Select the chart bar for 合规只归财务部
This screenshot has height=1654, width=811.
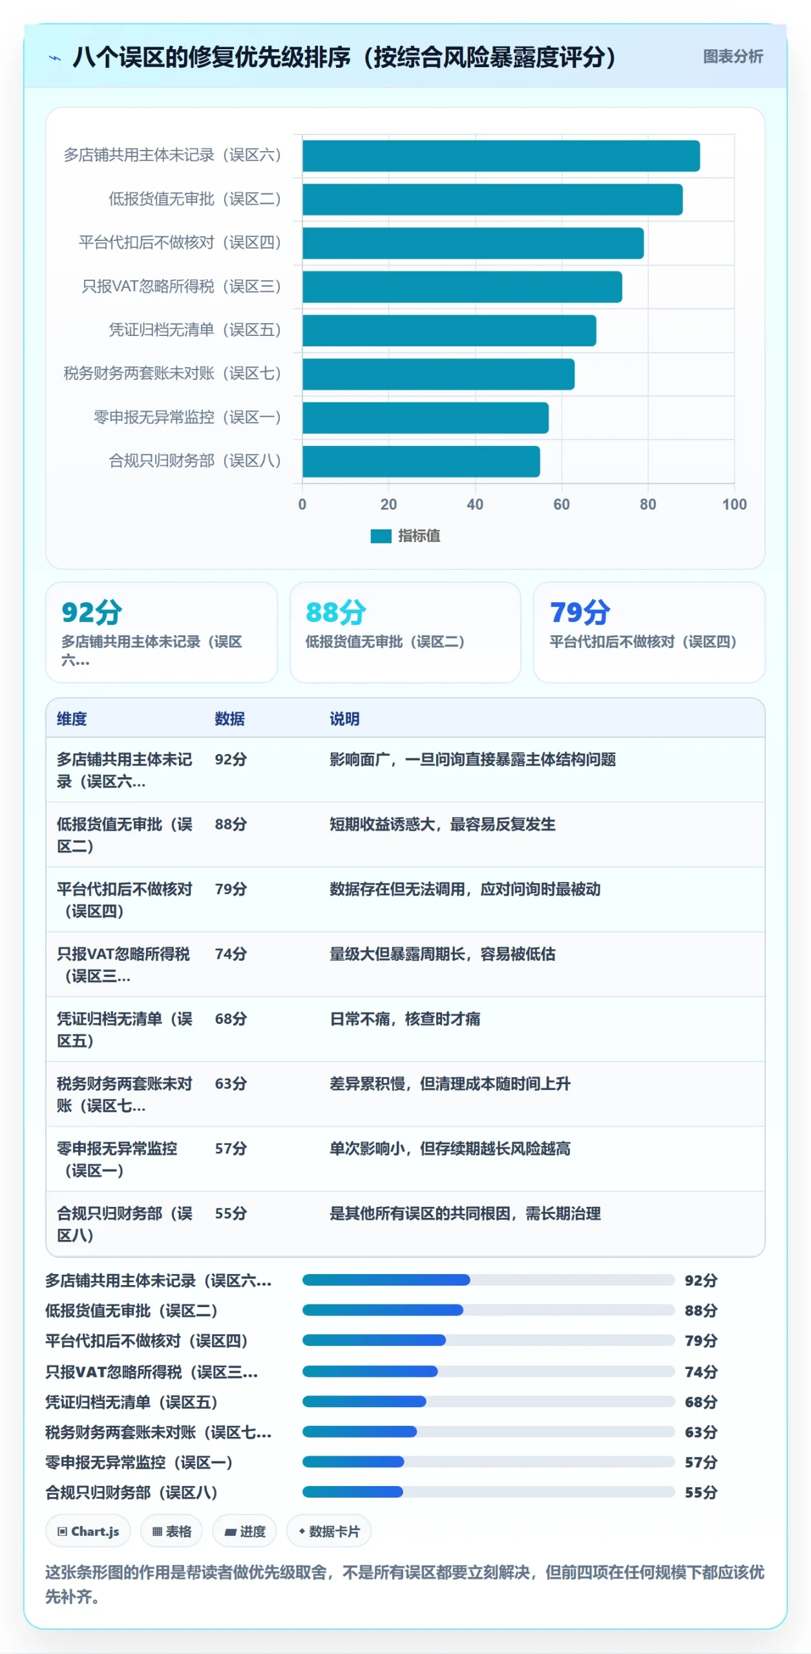coord(421,461)
